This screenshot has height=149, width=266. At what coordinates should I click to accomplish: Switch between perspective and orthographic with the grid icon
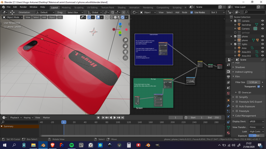(x=125, y=58)
